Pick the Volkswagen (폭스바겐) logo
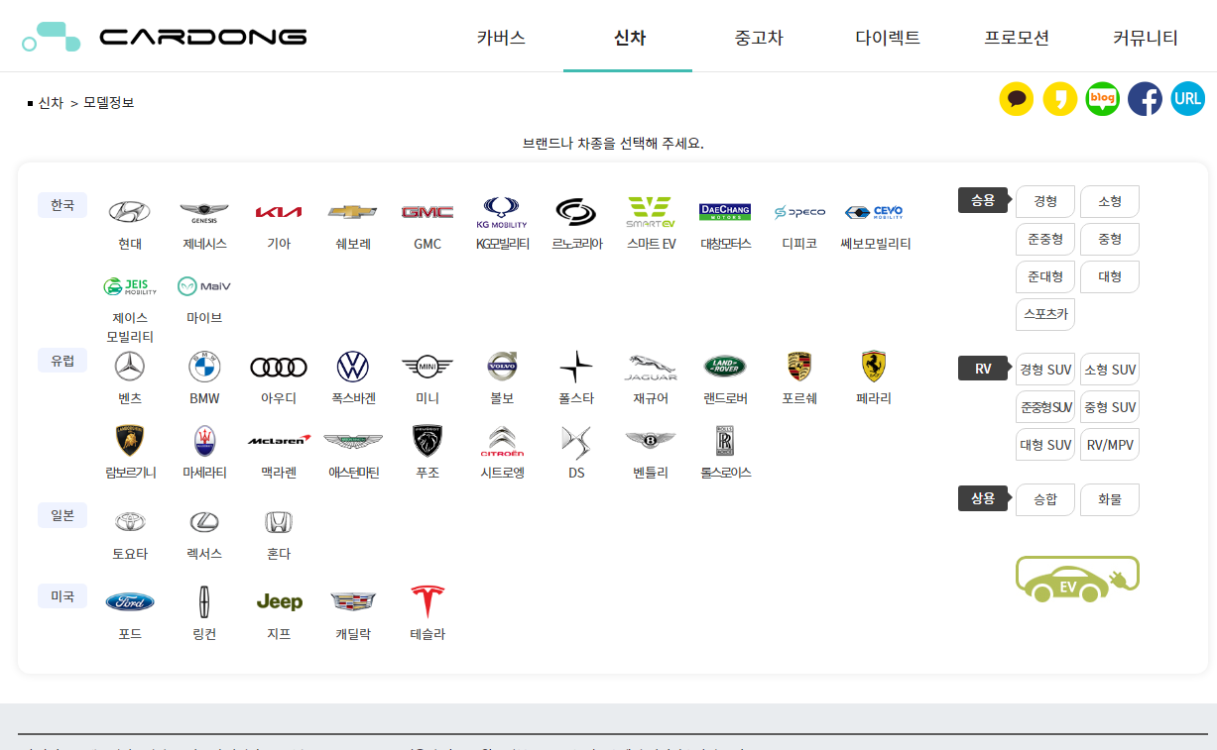Image resolution: width=1217 pixels, height=750 pixels. coord(353,367)
